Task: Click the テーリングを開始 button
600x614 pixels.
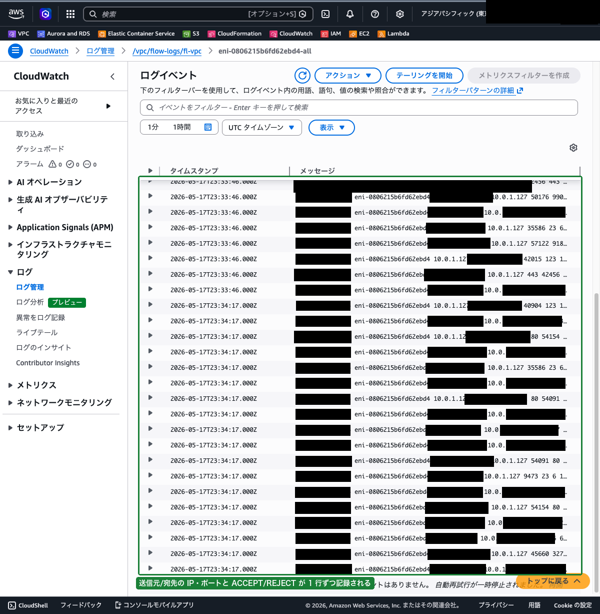Action: pos(424,76)
